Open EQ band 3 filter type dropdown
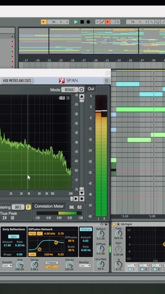 click(156, 266)
